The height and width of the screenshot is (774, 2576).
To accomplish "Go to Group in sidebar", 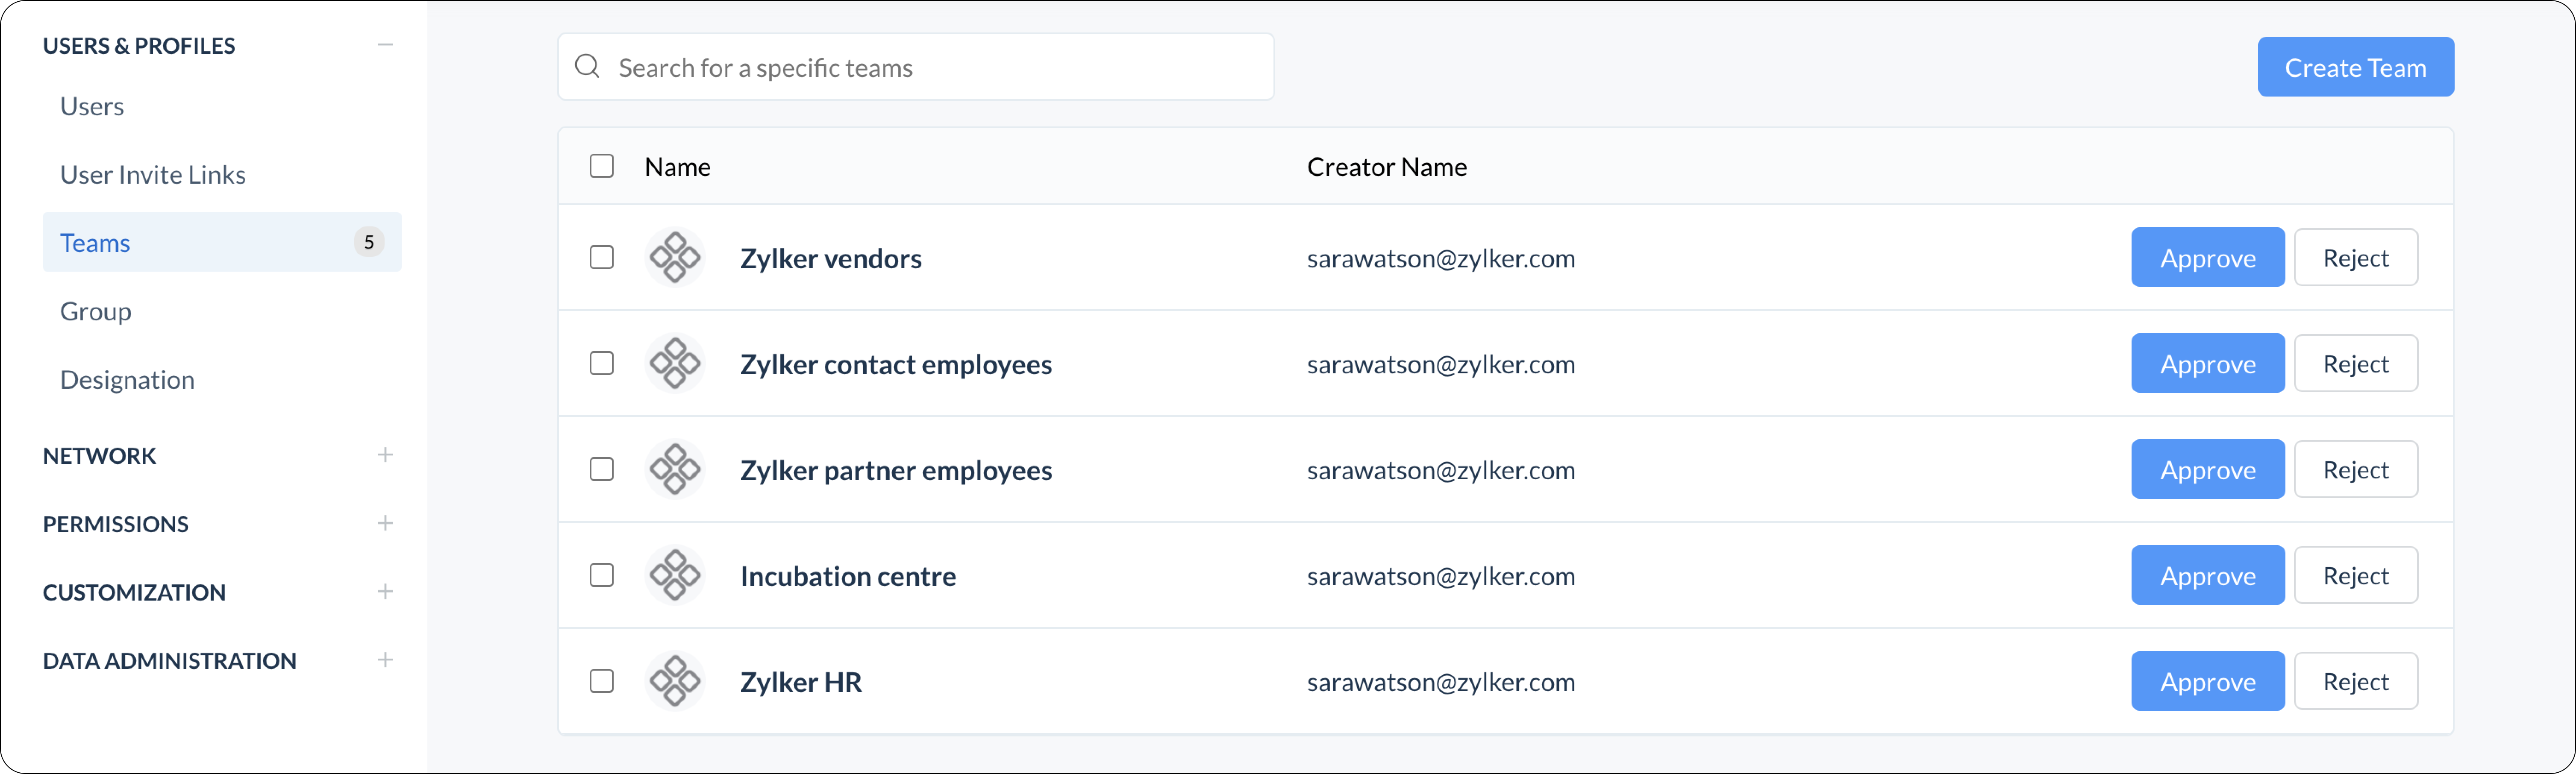I will [x=96, y=311].
